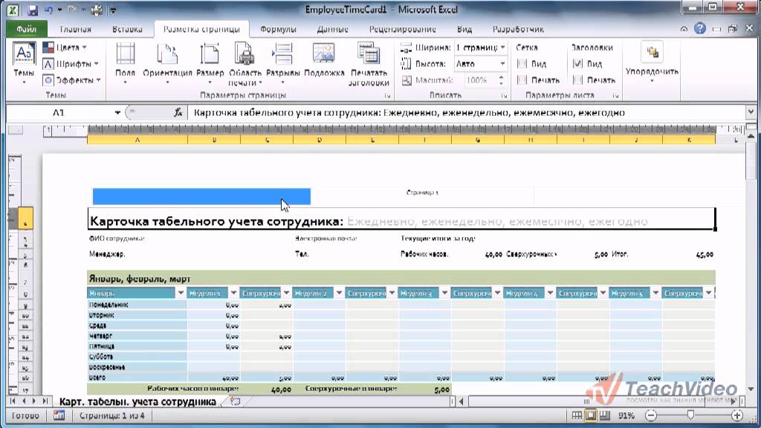Enable Сетка Печать gridlines printing checkbox
This screenshot has width=761, height=428.
[522, 80]
